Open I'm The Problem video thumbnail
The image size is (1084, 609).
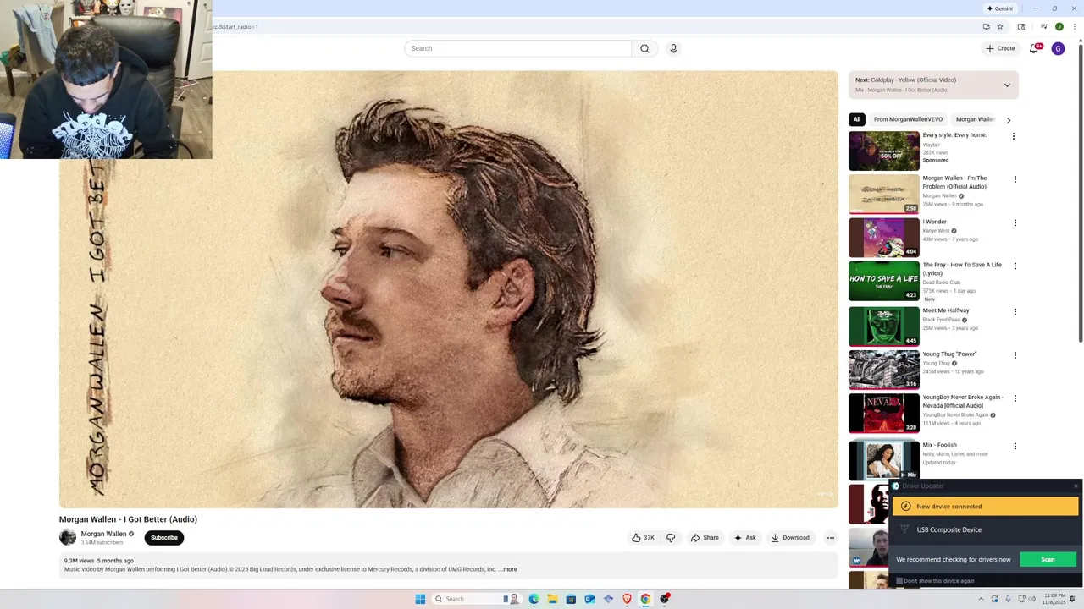coord(884,195)
